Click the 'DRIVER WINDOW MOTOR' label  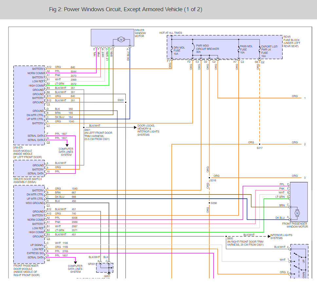pyautogui.click(x=140, y=33)
